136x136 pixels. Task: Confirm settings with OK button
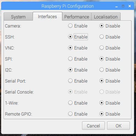coord(118,126)
